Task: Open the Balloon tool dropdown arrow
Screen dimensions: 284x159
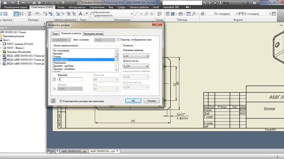Action: (197, 14)
